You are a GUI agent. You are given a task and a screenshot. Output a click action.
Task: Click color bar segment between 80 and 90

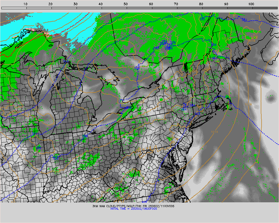pos(215,8)
